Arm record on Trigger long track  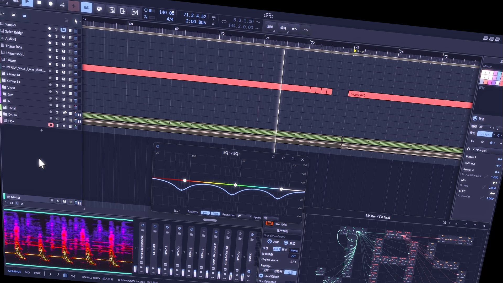coord(50,50)
